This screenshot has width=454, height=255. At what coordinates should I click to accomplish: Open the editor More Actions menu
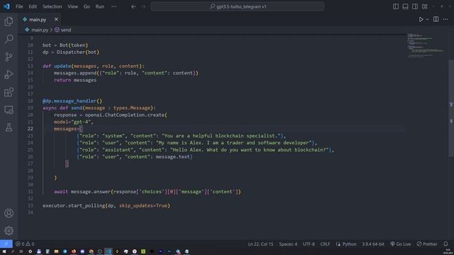pos(445,19)
